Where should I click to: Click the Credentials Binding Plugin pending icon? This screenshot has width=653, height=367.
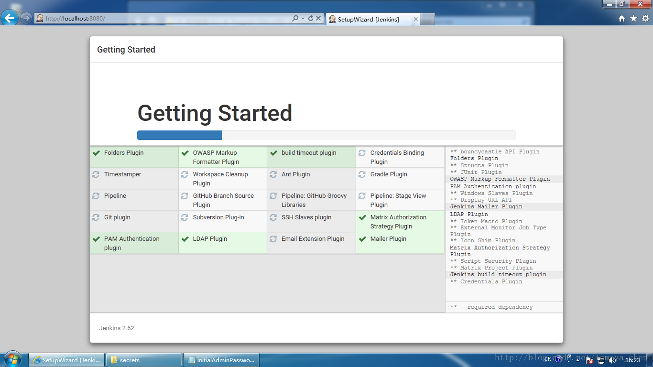click(x=362, y=153)
